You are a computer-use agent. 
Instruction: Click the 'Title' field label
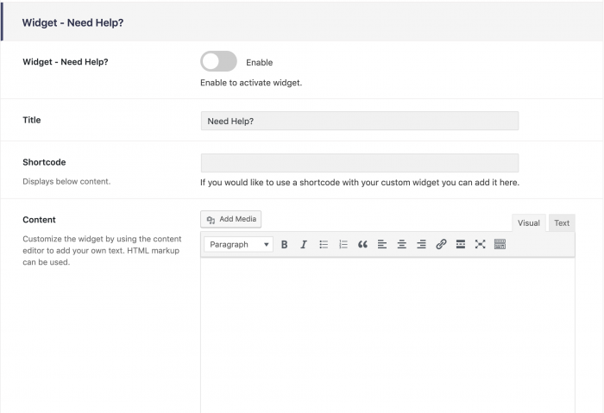coord(32,120)
